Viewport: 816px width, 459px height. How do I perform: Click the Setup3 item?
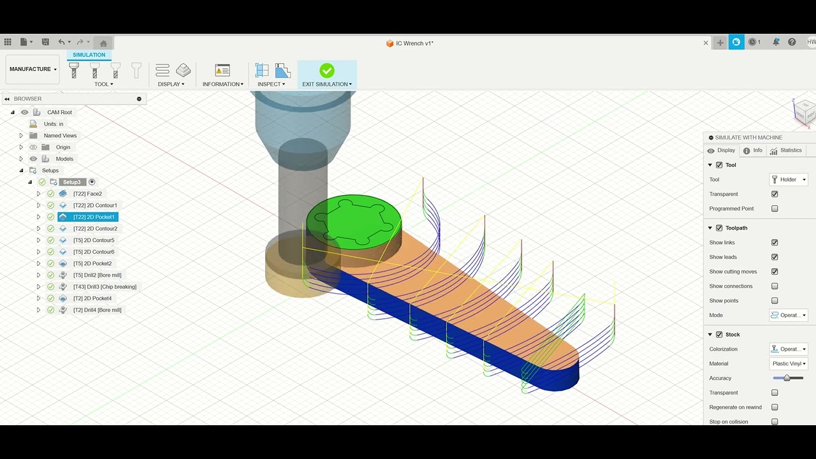click(x=72, y=182)
